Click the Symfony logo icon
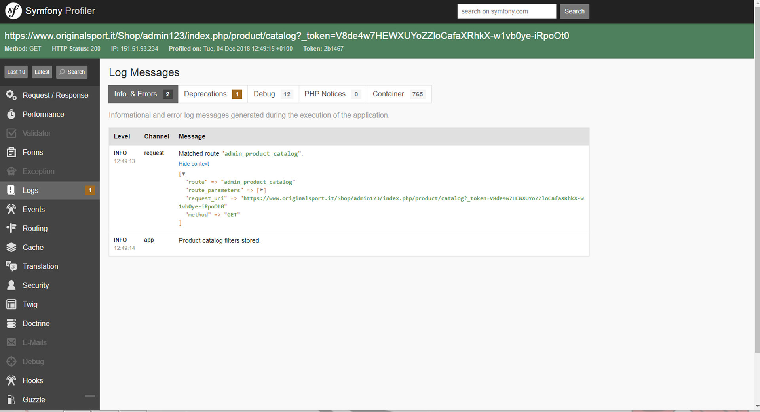This screenshot has height=412, width=760. tap(13, 11)
